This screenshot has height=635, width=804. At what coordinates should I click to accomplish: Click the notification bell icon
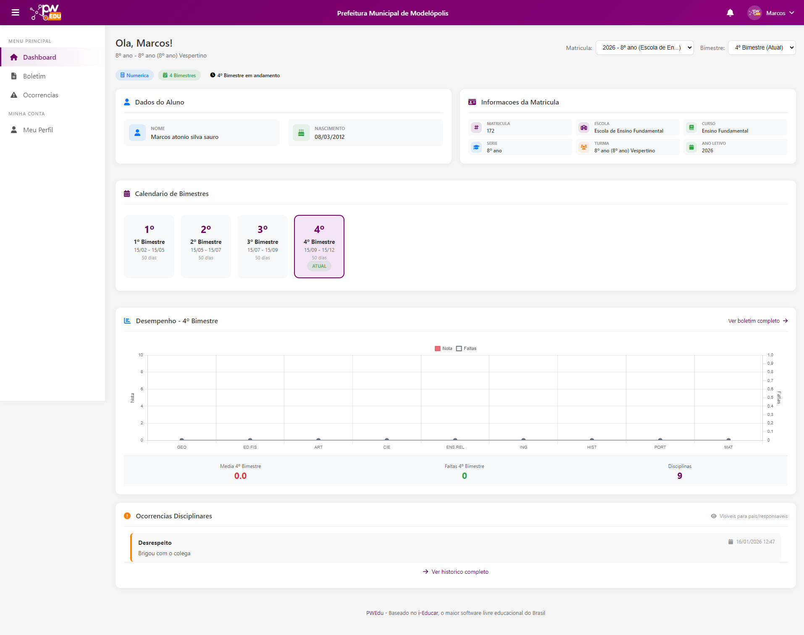tap(730, 13)
